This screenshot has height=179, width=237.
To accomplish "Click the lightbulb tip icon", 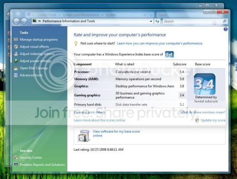I will click(x=76, y=44).
